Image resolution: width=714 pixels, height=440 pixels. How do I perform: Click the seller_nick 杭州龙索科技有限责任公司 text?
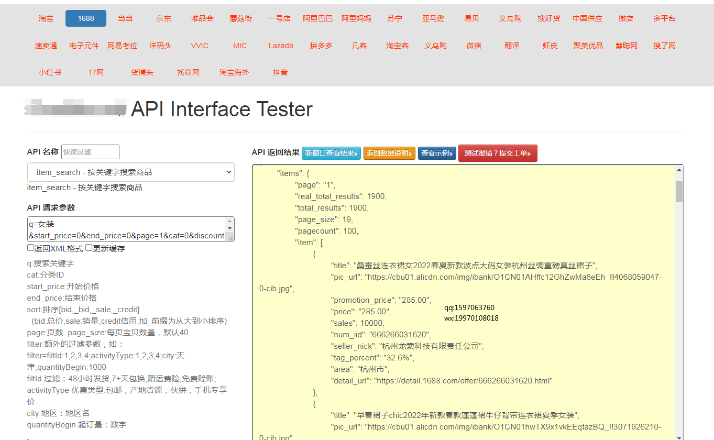408,346
